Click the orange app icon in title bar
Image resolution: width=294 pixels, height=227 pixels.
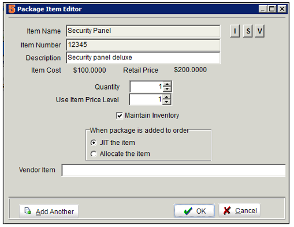tap(12, 9)
